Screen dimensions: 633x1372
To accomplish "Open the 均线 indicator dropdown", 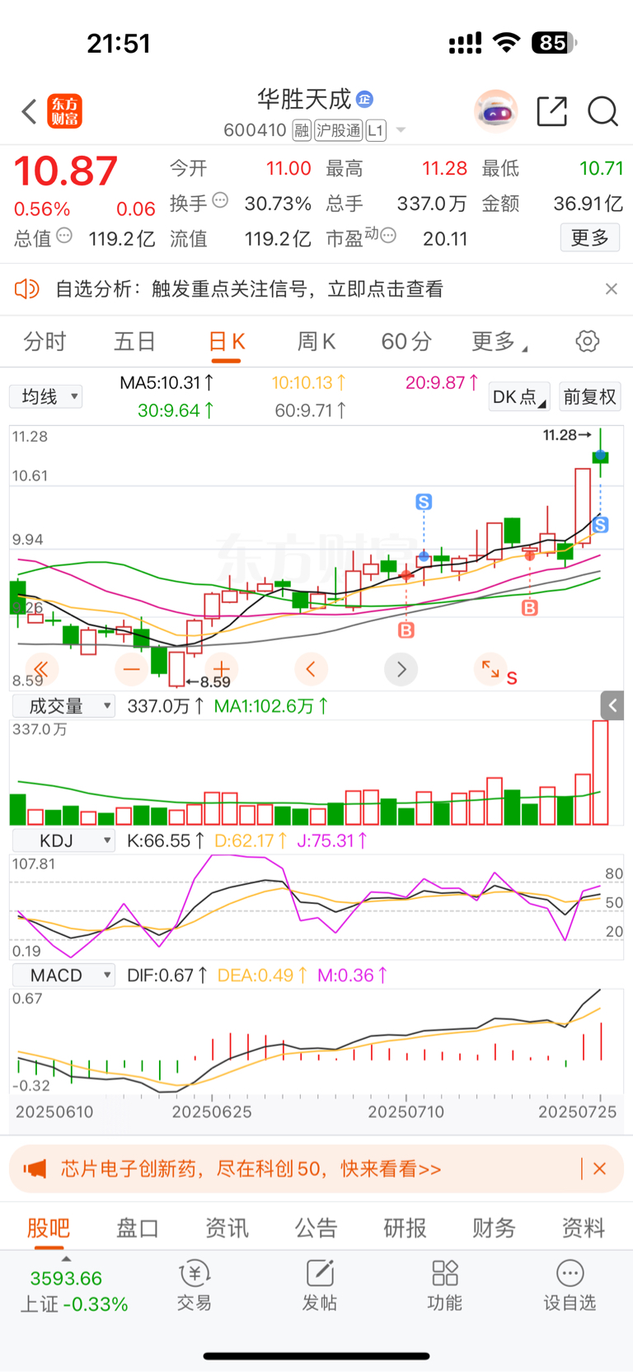I will click(46, 396).
